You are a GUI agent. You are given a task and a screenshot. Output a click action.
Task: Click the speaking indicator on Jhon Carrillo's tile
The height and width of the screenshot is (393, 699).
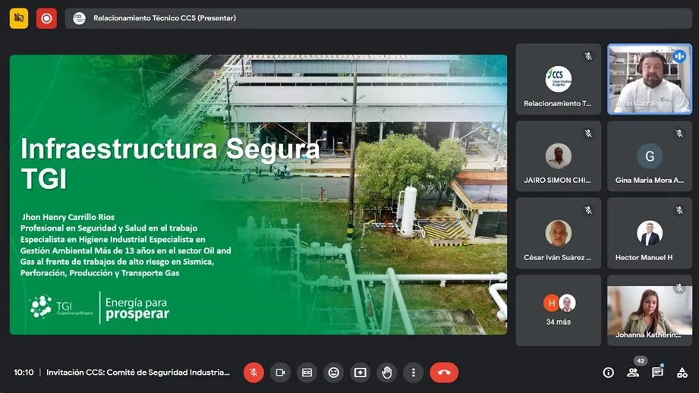click(x=679, y=56)
